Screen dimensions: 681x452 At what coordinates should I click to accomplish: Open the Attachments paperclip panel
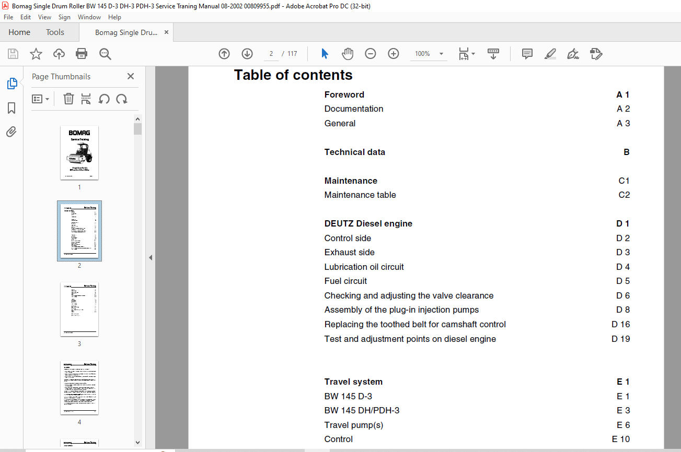pos(11,132)
